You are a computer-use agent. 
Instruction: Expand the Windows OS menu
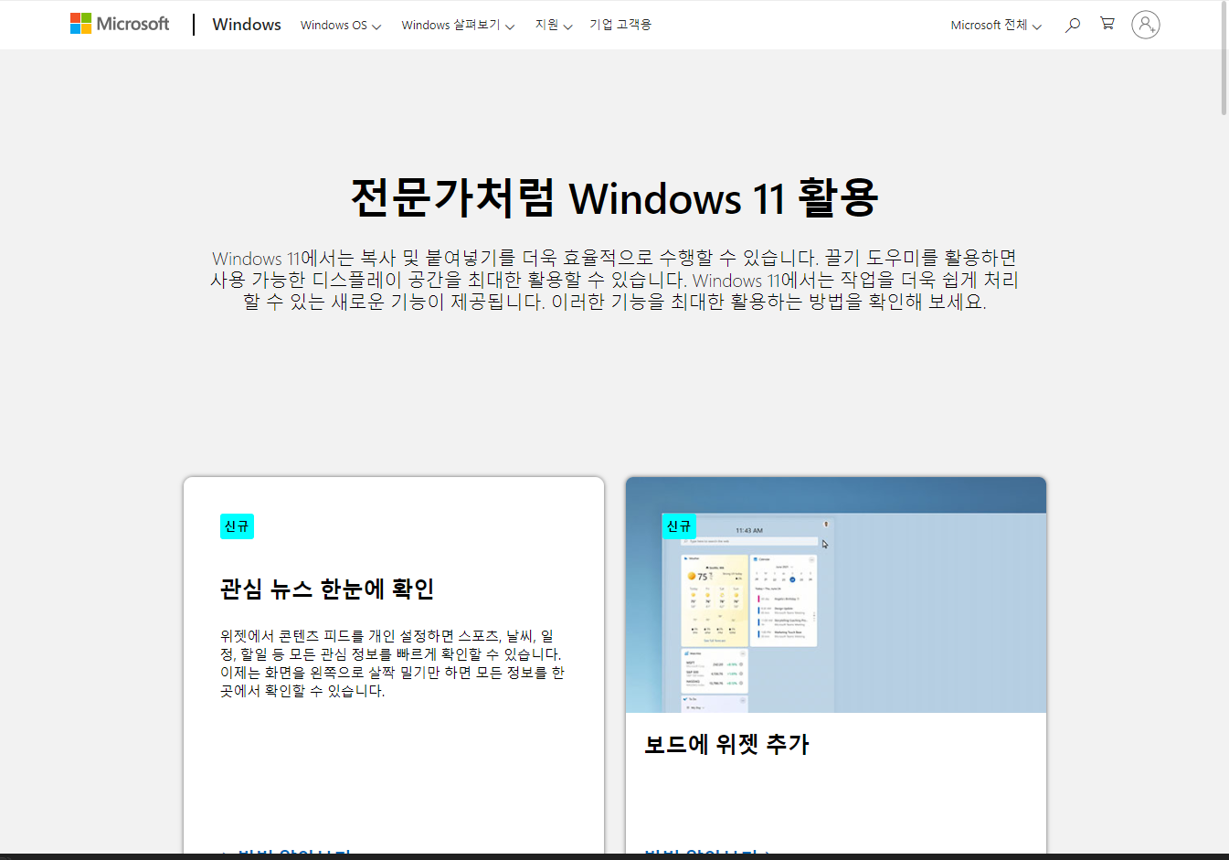click(341, 26)
